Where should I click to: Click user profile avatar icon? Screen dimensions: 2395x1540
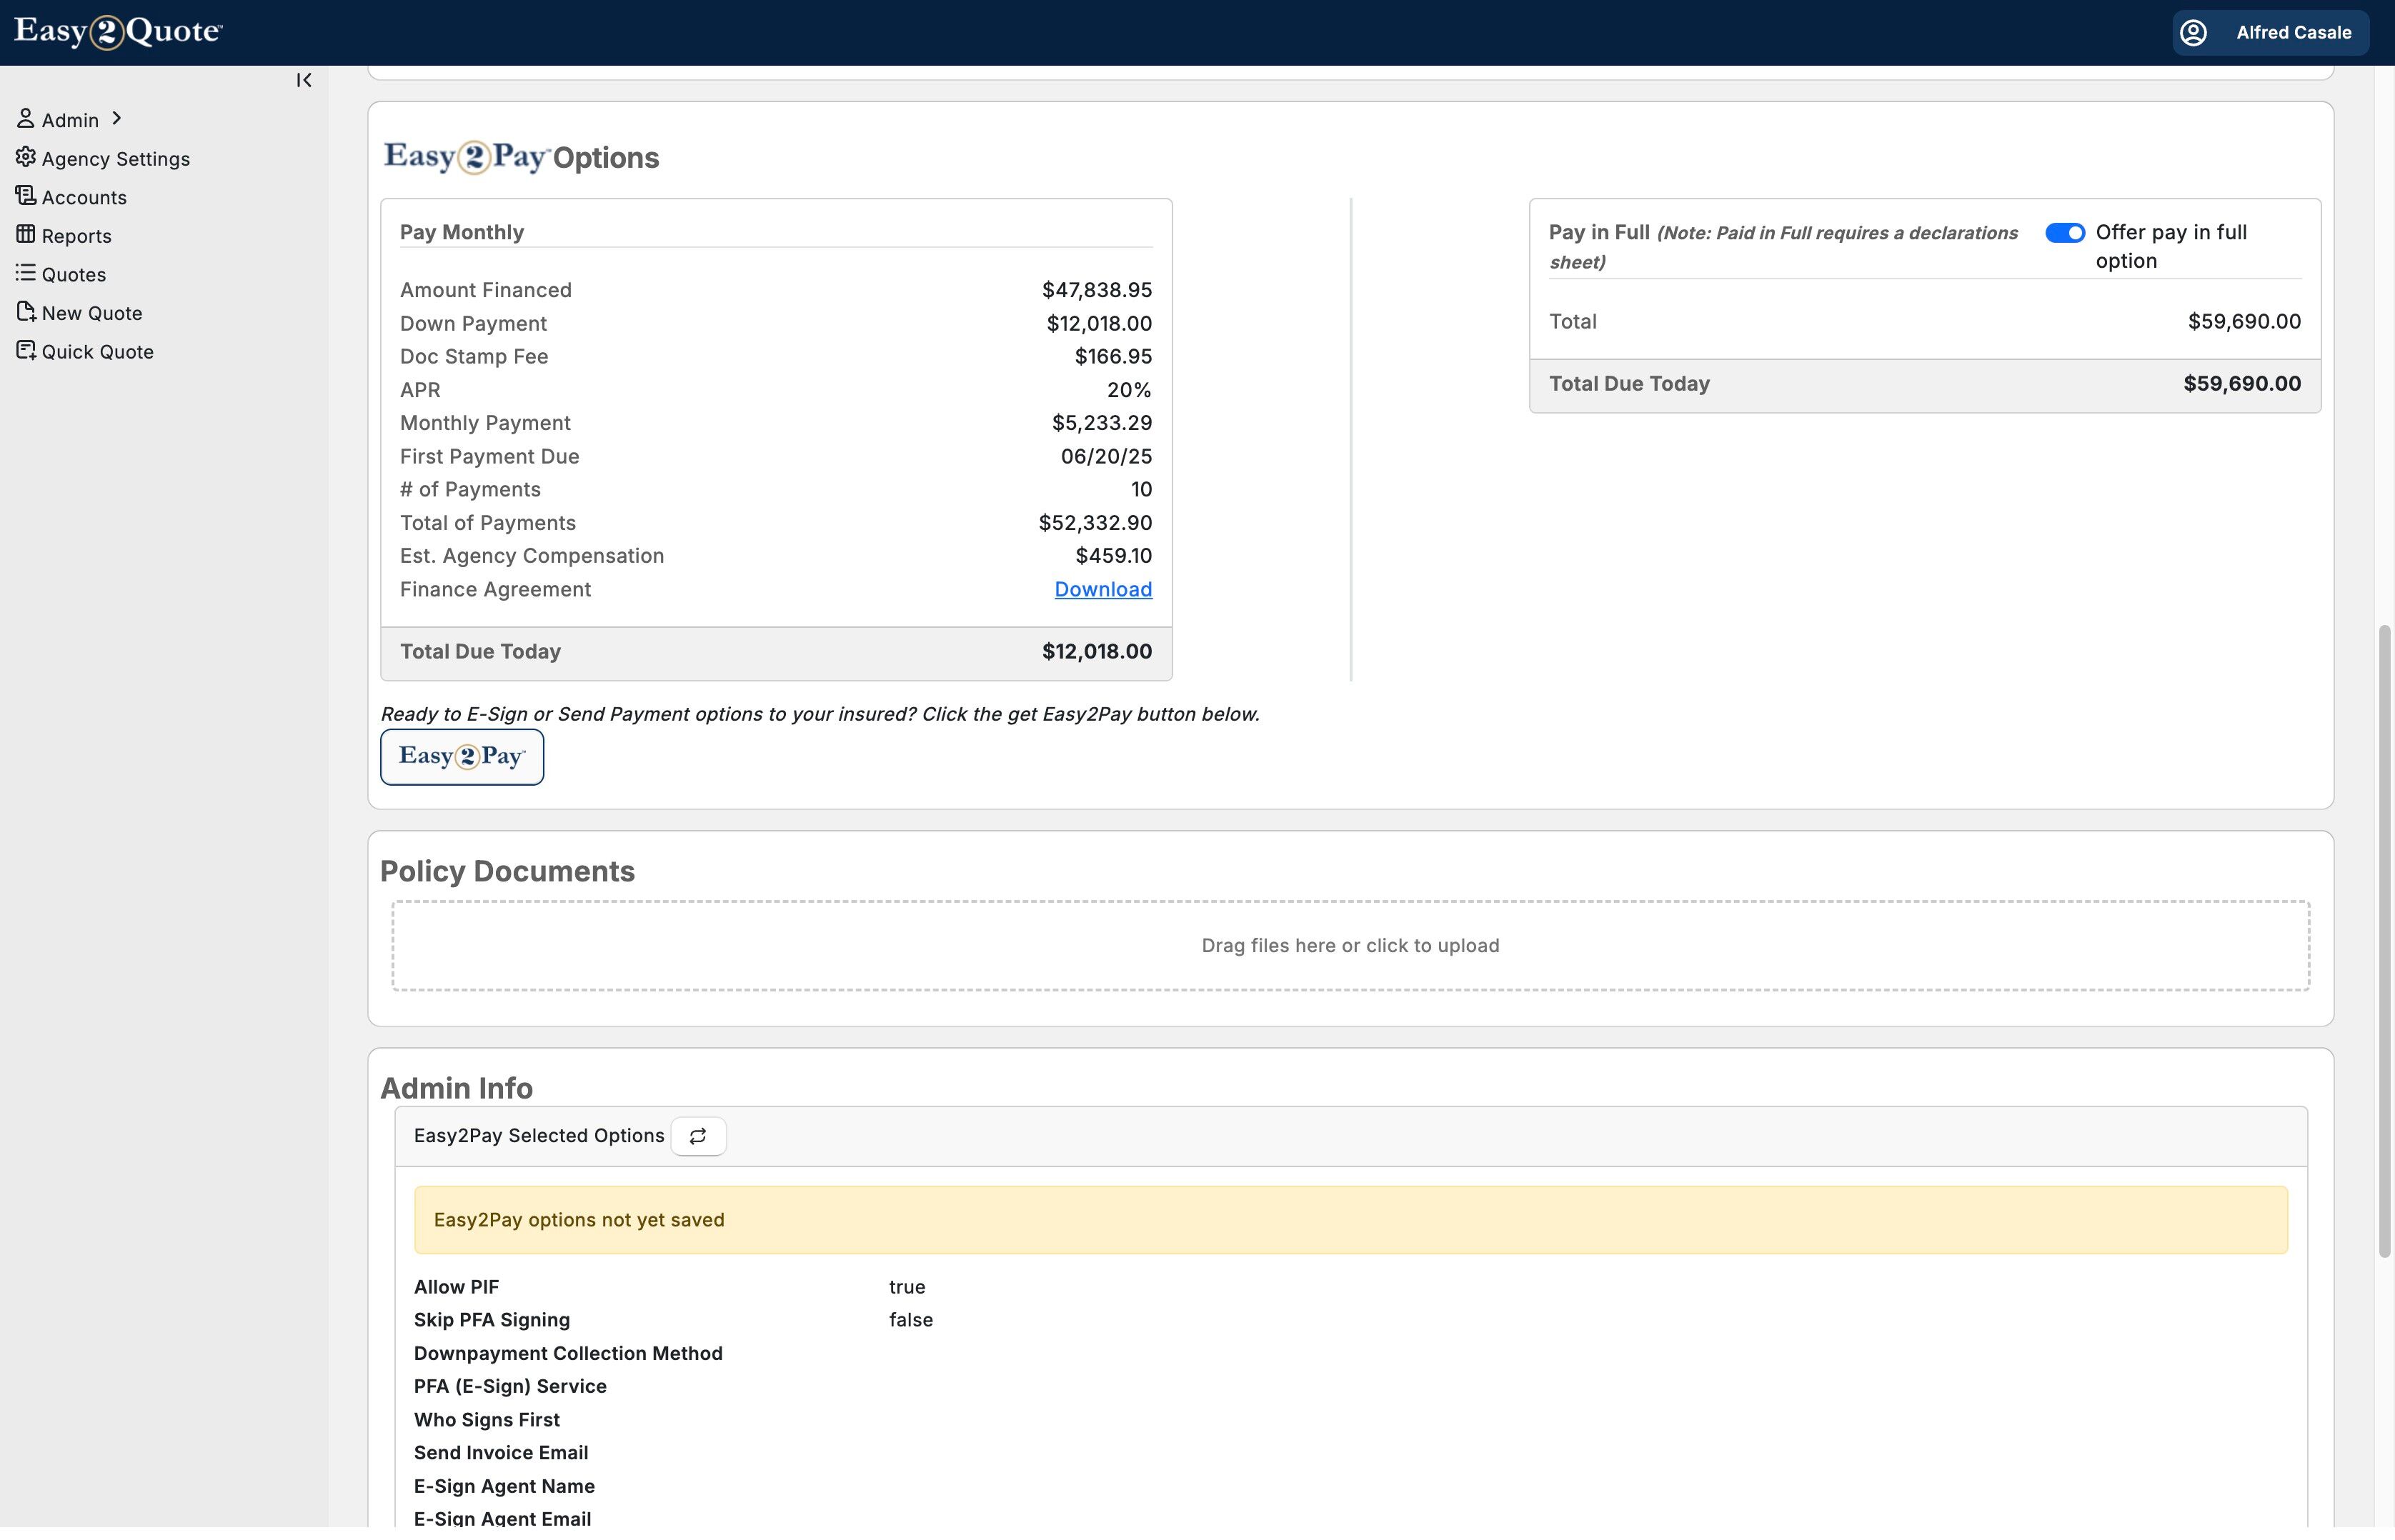coord(2193,33)
